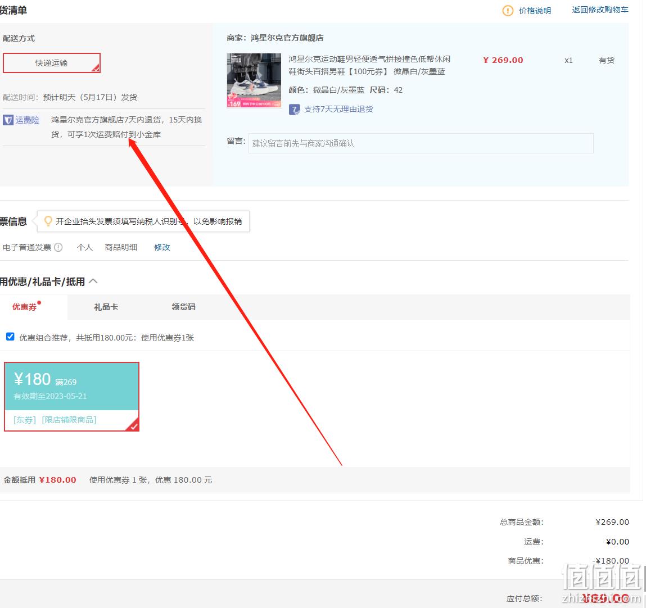646x608 pixels.
Task: Click the 运费险 shield icon
Action: pyautogui.click(x=8, y=120)
